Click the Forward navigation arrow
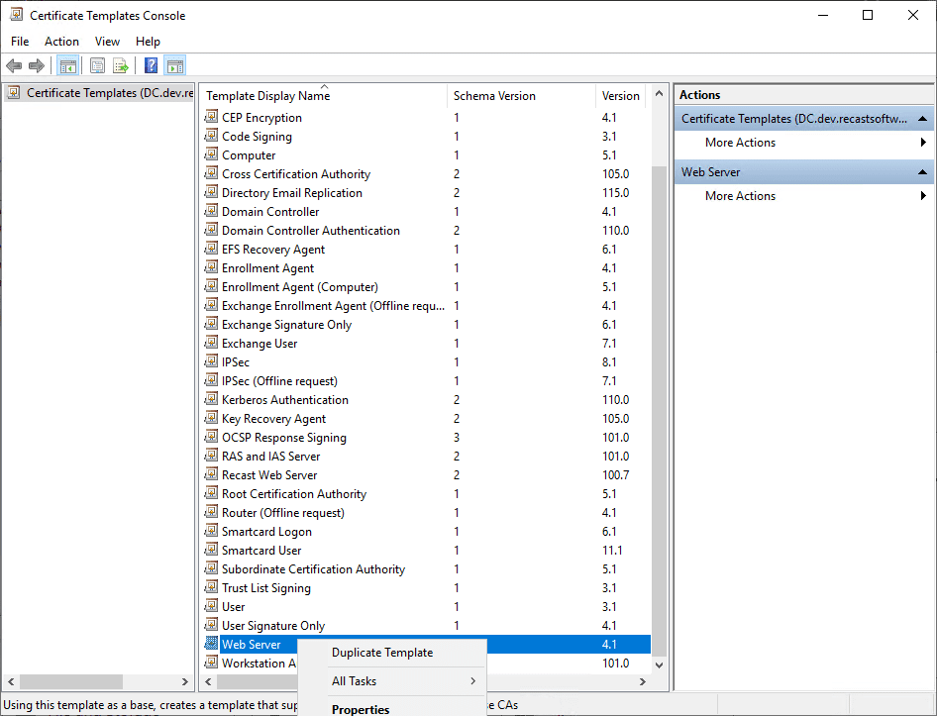 tap(38, 65)
